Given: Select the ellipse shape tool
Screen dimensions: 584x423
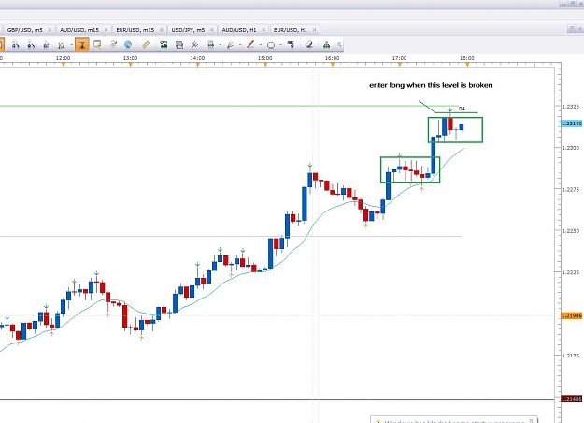Looking at the screenshot, I should 271,45.
